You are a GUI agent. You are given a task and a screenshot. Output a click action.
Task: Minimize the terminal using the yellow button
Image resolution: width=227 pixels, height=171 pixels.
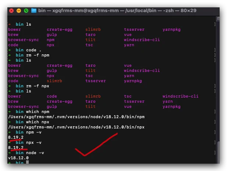19,11
